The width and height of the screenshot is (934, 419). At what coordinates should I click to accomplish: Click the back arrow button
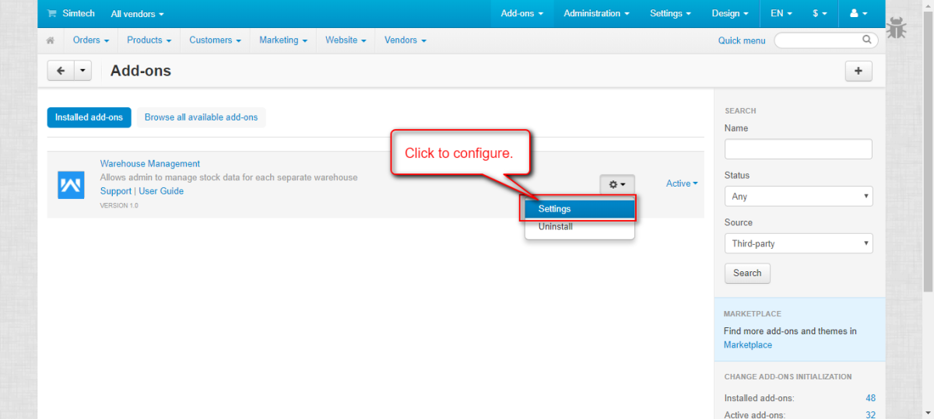pyautogui.click(x=61, y=71)
